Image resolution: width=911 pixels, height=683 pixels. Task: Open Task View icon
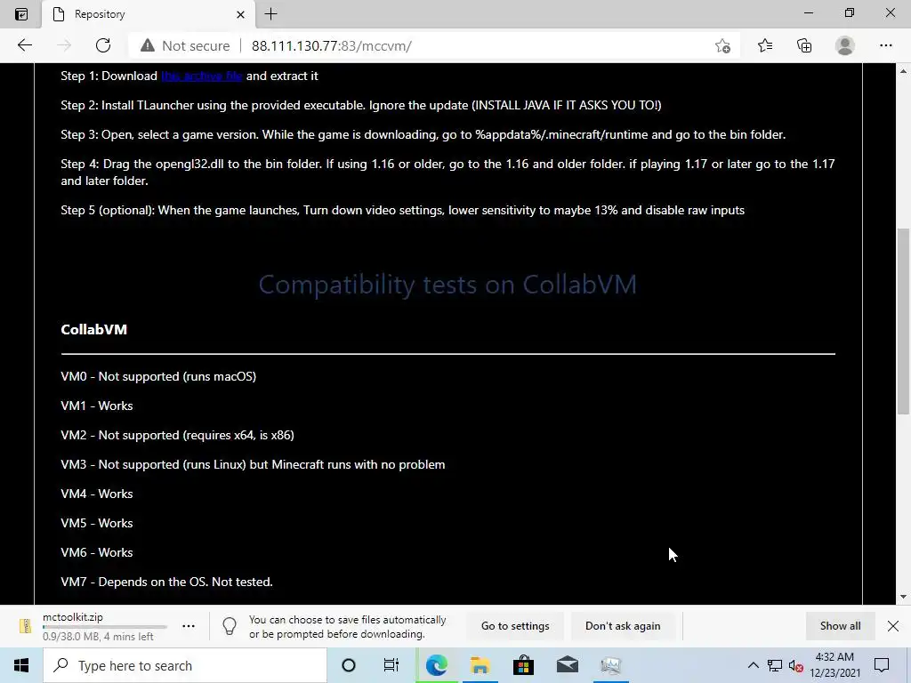(x=391, y=665)
